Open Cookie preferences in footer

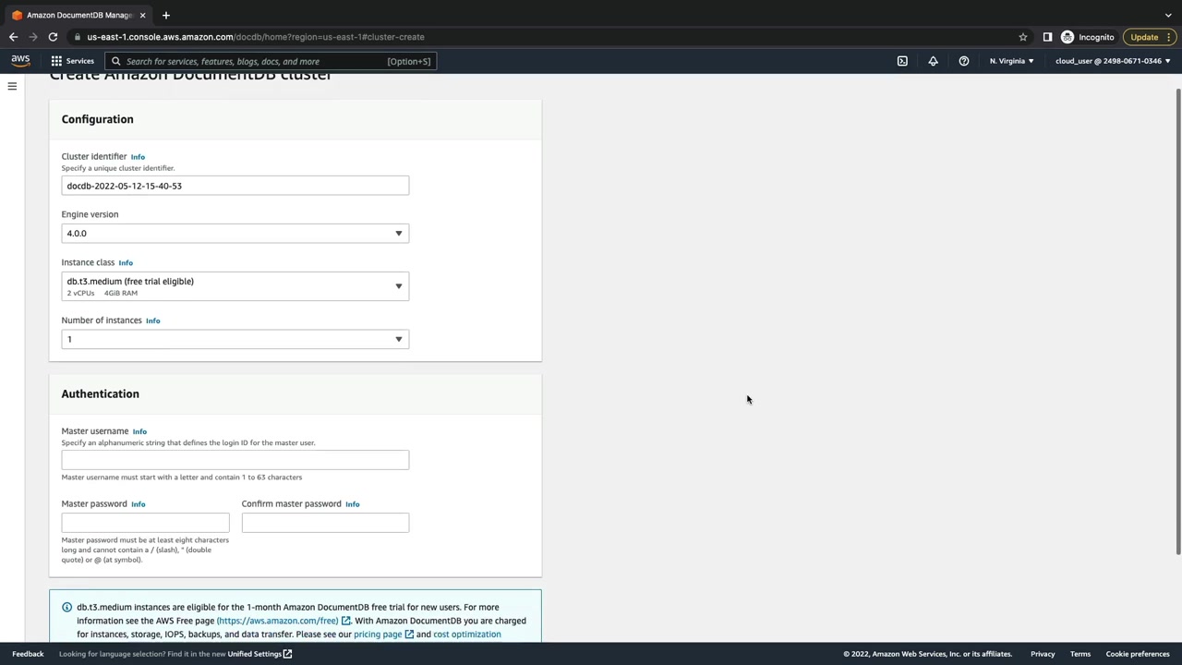pos(1138,654)
